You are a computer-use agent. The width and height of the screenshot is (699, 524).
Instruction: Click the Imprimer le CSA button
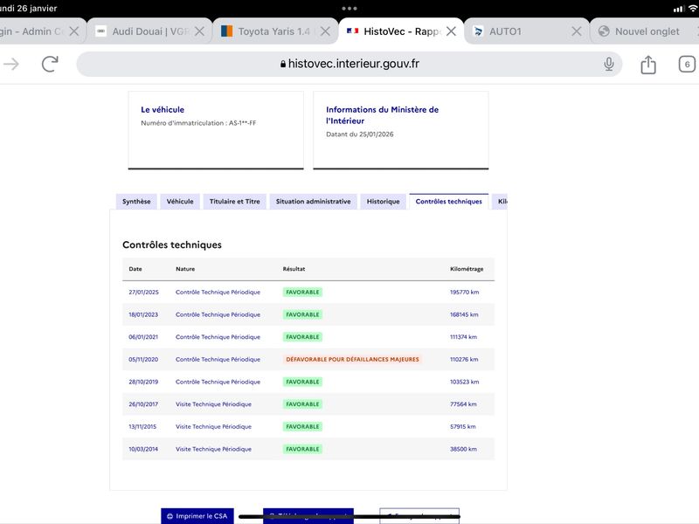197,516
